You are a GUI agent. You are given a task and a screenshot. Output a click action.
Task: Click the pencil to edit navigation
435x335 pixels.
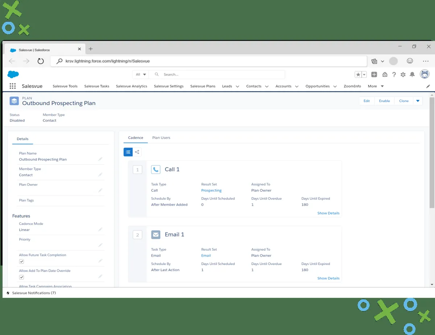tap(428, 86)
